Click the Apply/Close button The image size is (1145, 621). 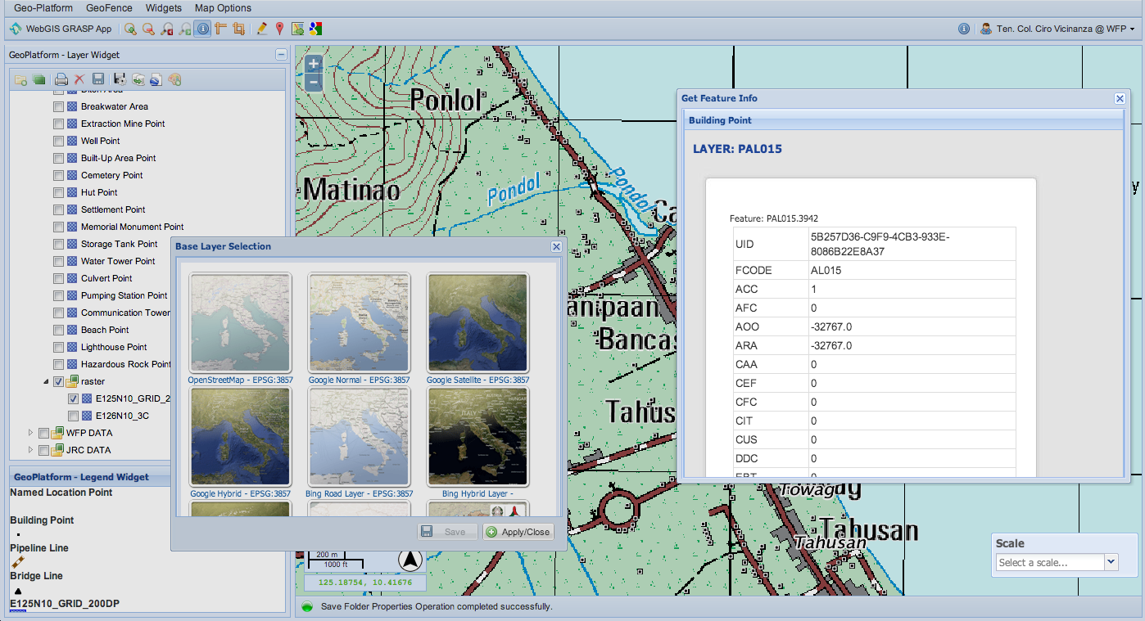pyautogui.click(x=518, y=532)
